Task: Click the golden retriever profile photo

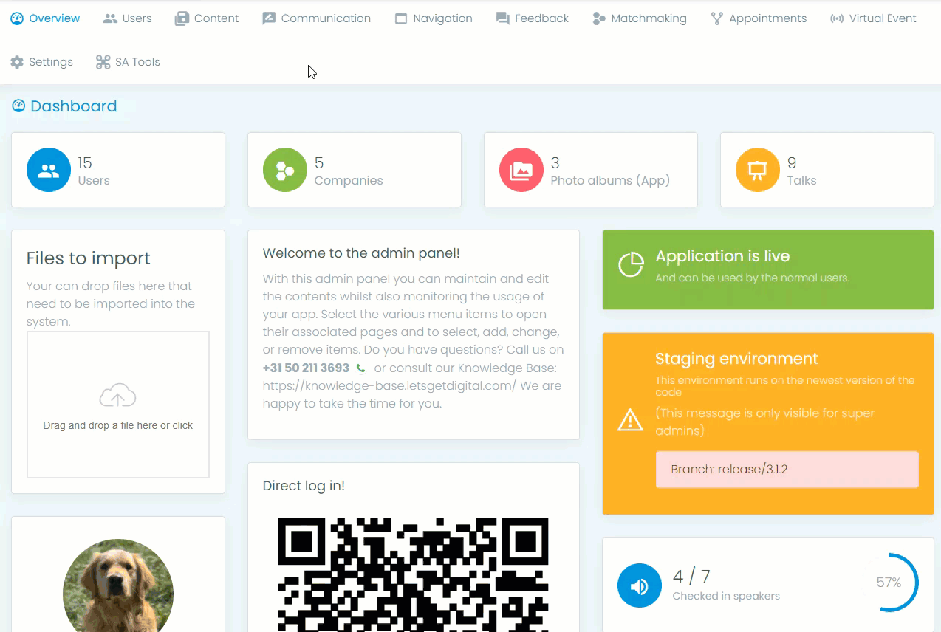Action: point(118,585)
